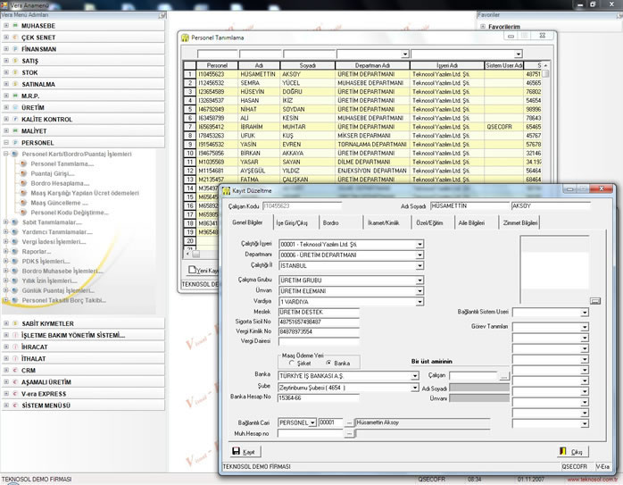Image resolution: width=623 pixels, height=485 pixels.
Task: Click the lookup button beside Bağlantılı Cari code
Action: tap(349, 423)
